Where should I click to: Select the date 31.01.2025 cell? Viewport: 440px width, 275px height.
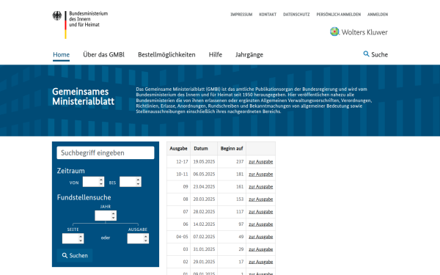click(x=204, y=249)
